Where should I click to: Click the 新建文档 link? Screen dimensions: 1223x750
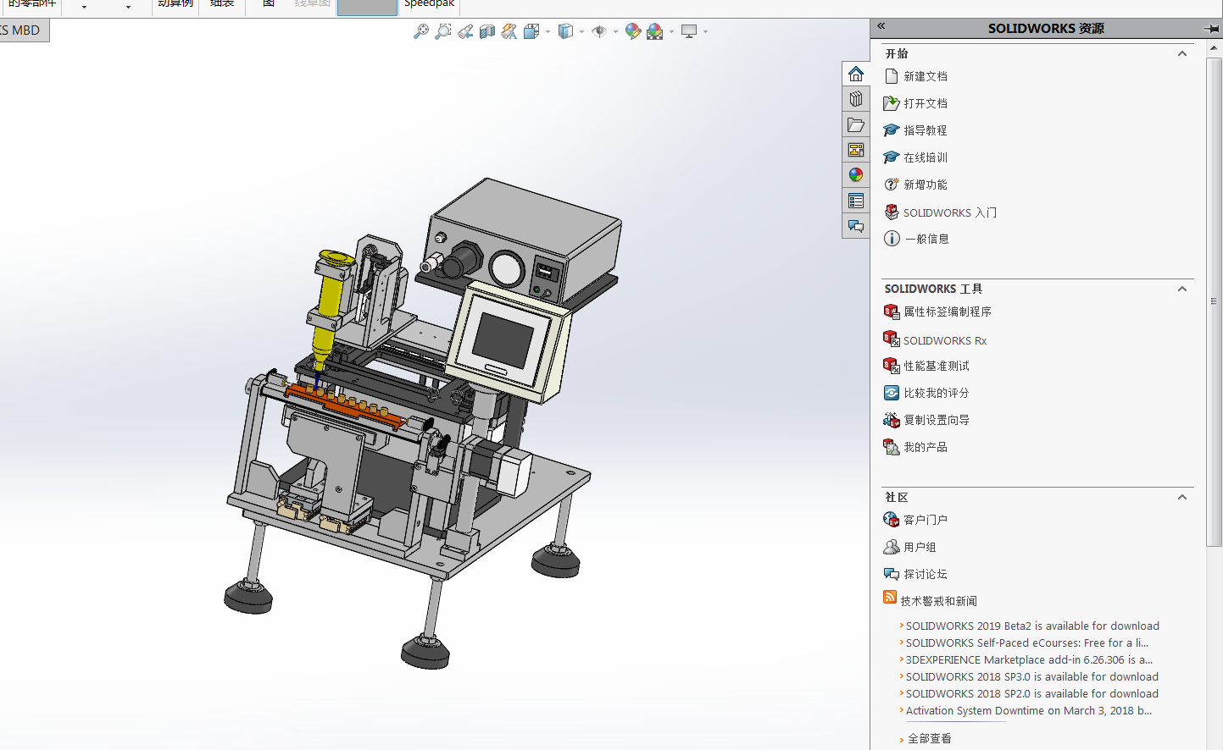click(x=925, y=76)
